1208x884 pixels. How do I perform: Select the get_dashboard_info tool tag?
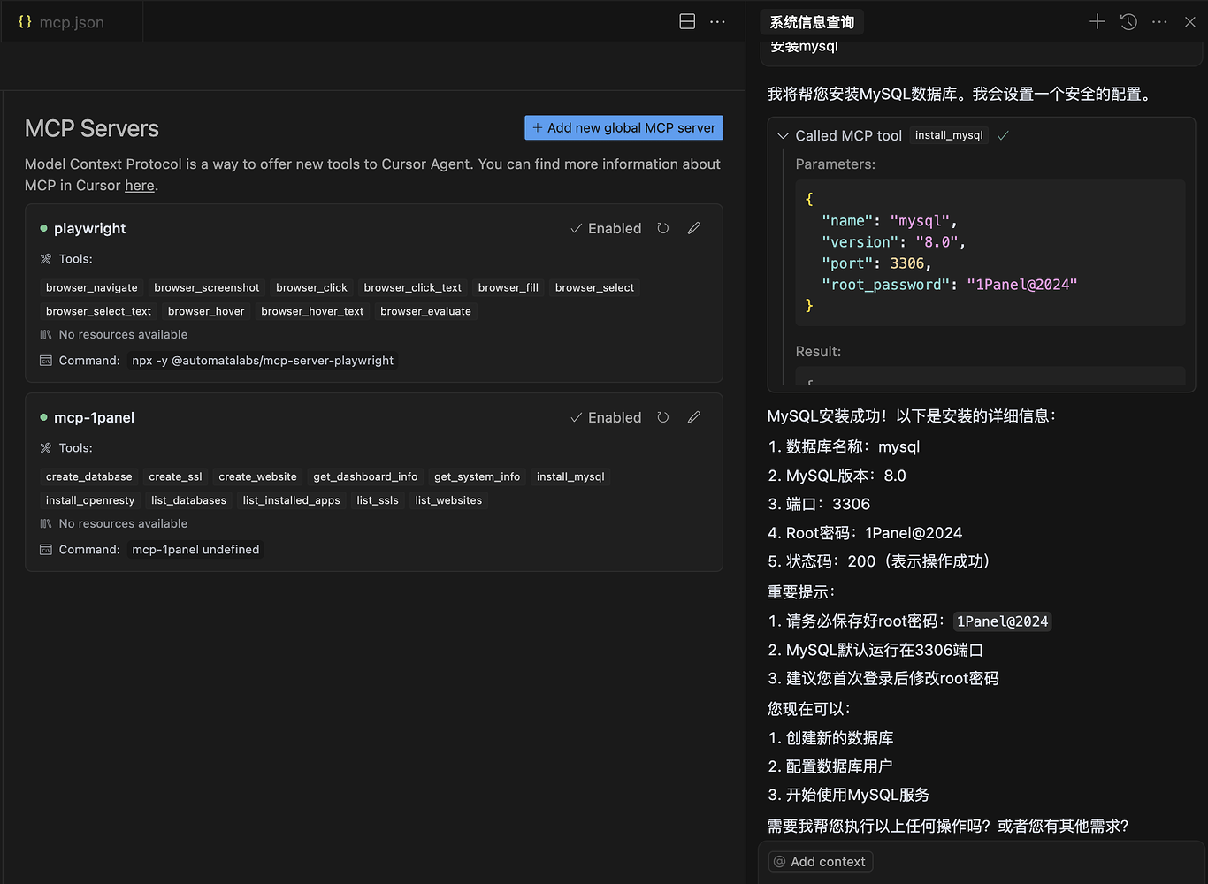pos(365,476)
